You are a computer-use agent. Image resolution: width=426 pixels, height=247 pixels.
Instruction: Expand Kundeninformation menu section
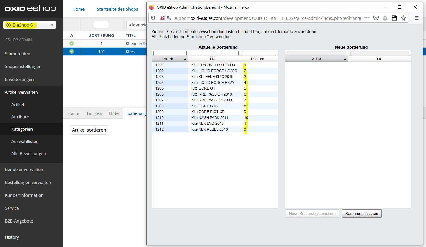pyautogui.click(x=24, y=195)
